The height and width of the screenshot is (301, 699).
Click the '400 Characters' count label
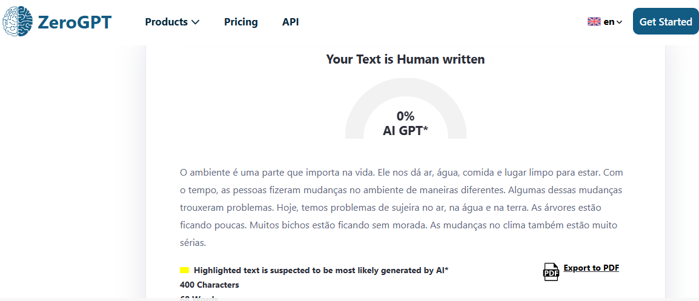[209, 285]
